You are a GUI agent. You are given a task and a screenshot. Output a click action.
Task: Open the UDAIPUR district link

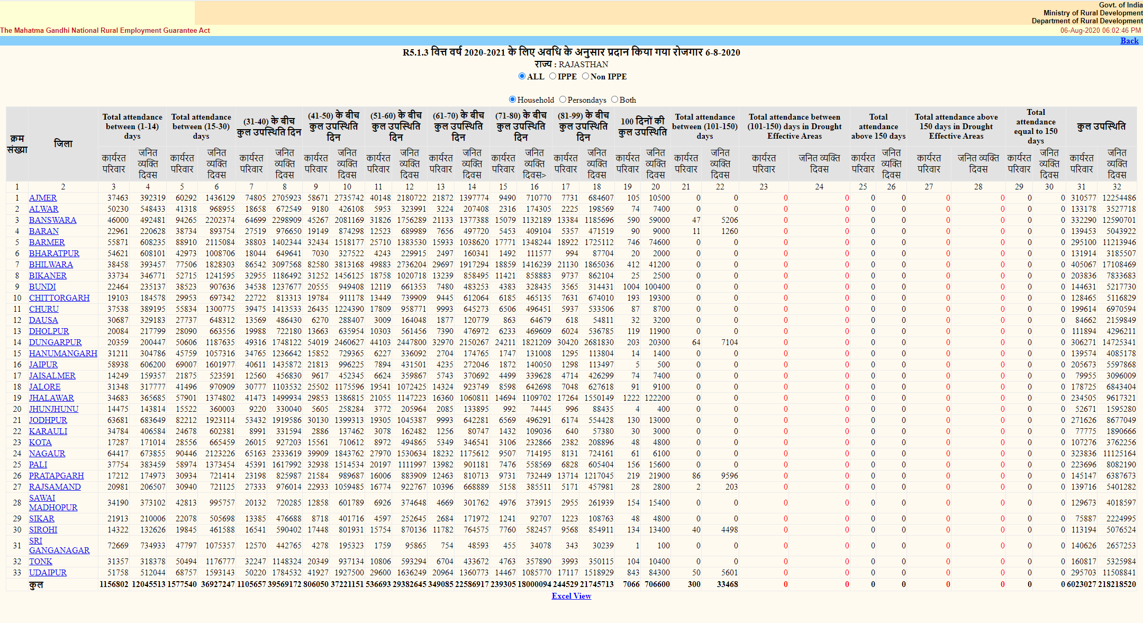(x=48, y=573)
